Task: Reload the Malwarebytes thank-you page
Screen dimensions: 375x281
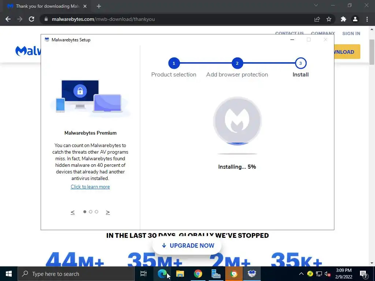Action: [x=31, y=19]
